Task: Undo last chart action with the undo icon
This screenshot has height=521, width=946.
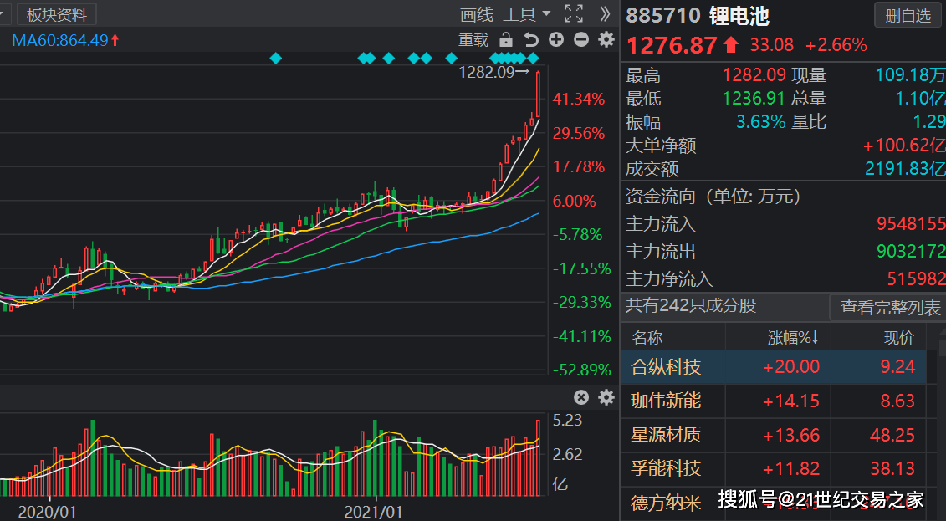Action: [529, 38]
